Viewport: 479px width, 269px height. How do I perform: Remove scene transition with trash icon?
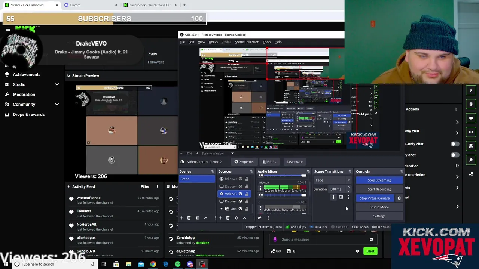(x=341, y=197)
